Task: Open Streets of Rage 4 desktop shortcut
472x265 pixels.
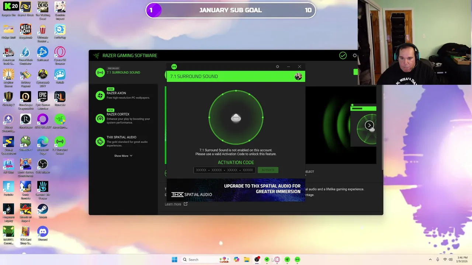Action: (x=25, y=213)
